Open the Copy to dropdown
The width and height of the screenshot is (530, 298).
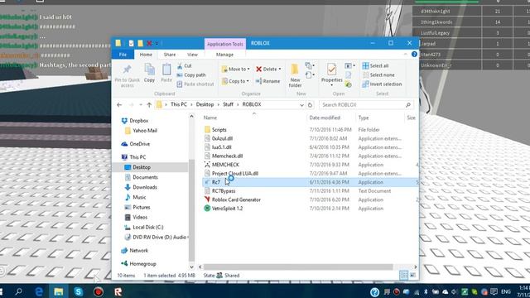pyautogui.click(x=235, y=81)
